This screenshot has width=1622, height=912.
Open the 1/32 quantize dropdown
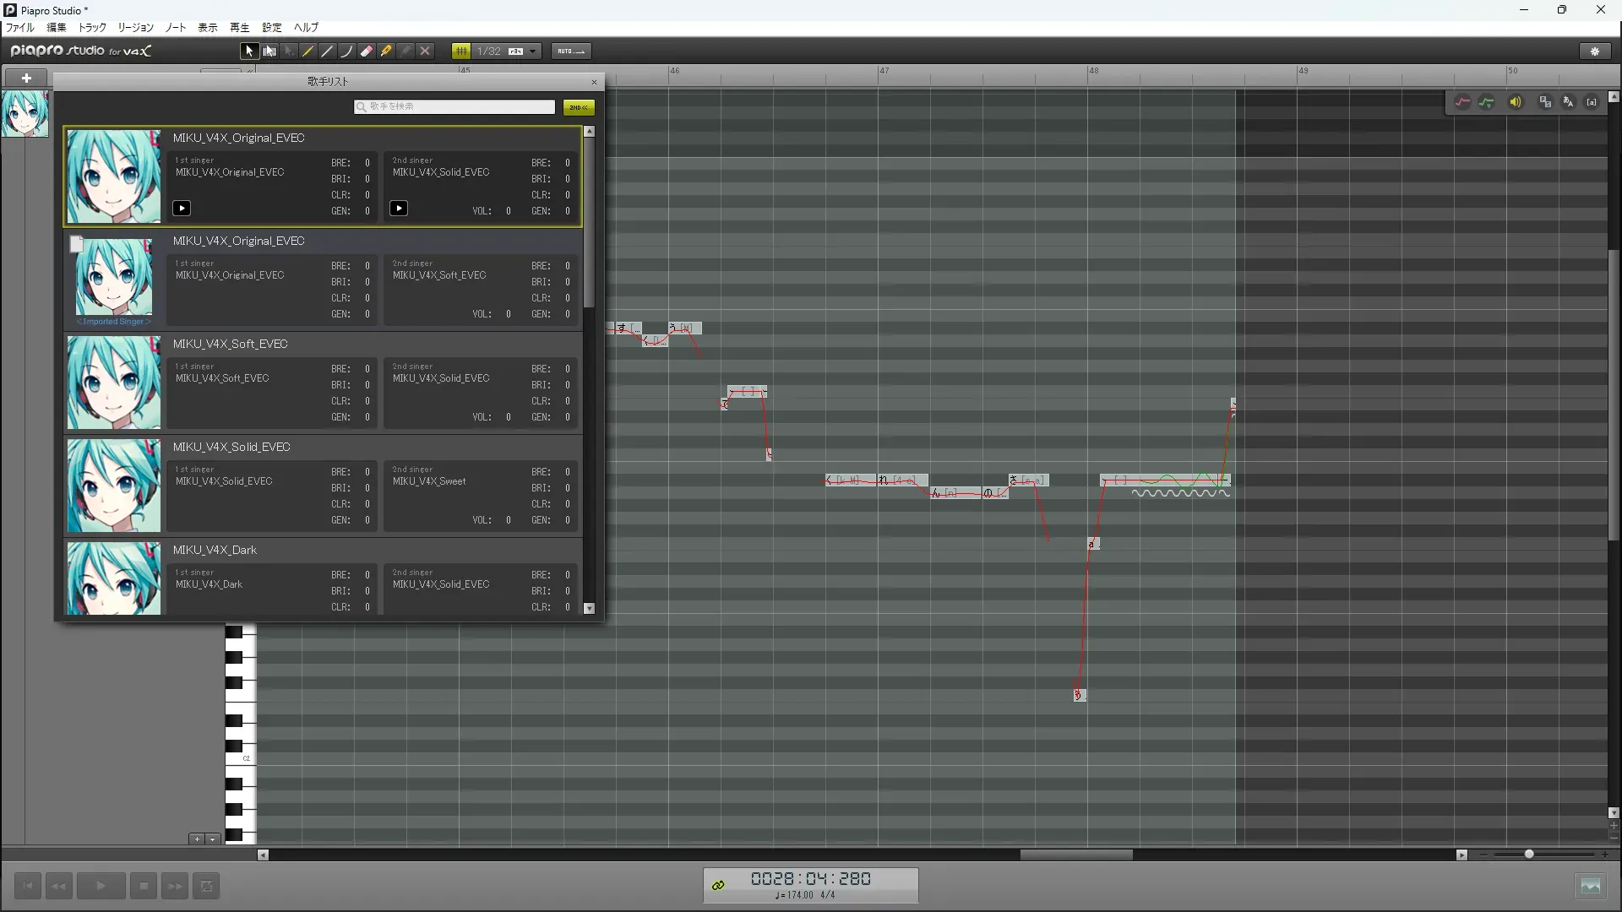click(x=533, y=52)
